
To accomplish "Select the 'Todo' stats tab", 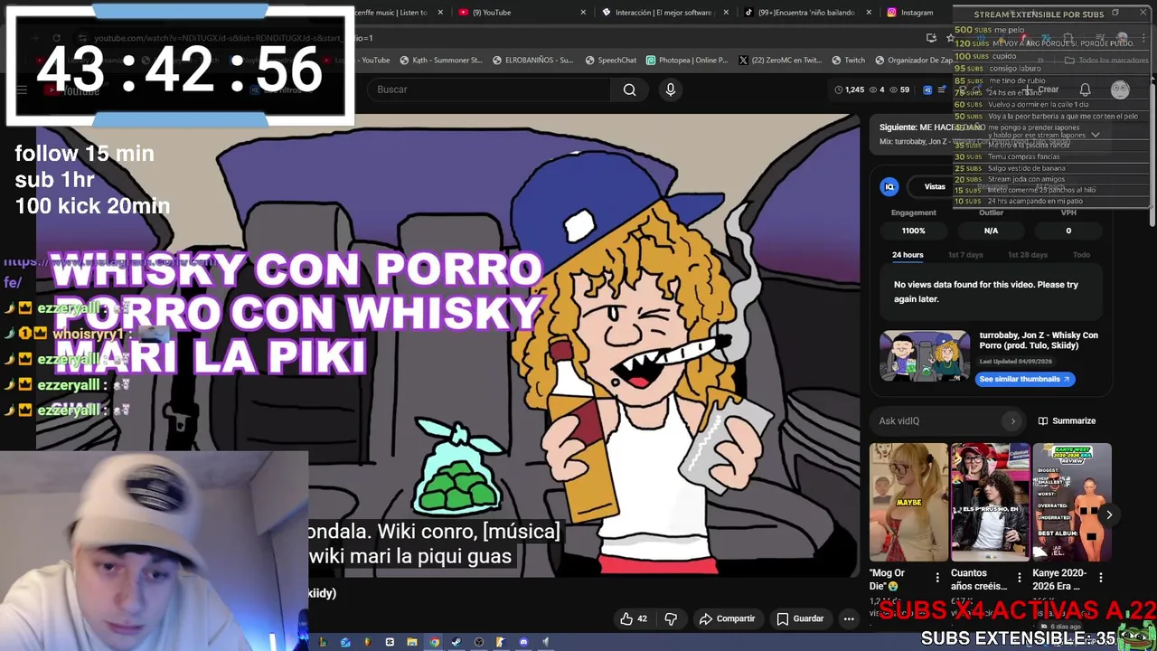I will 1081,255.
